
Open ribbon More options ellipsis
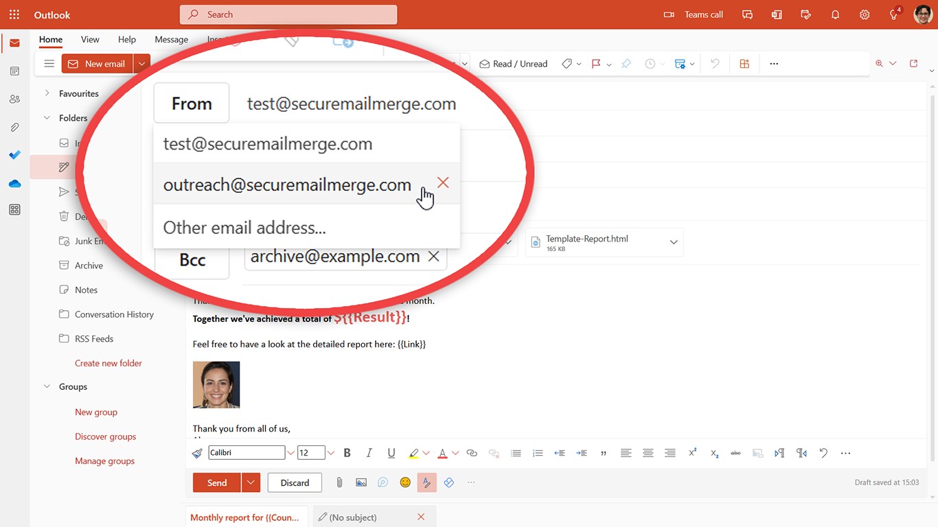pyautogui.click(x=774, y=64)
